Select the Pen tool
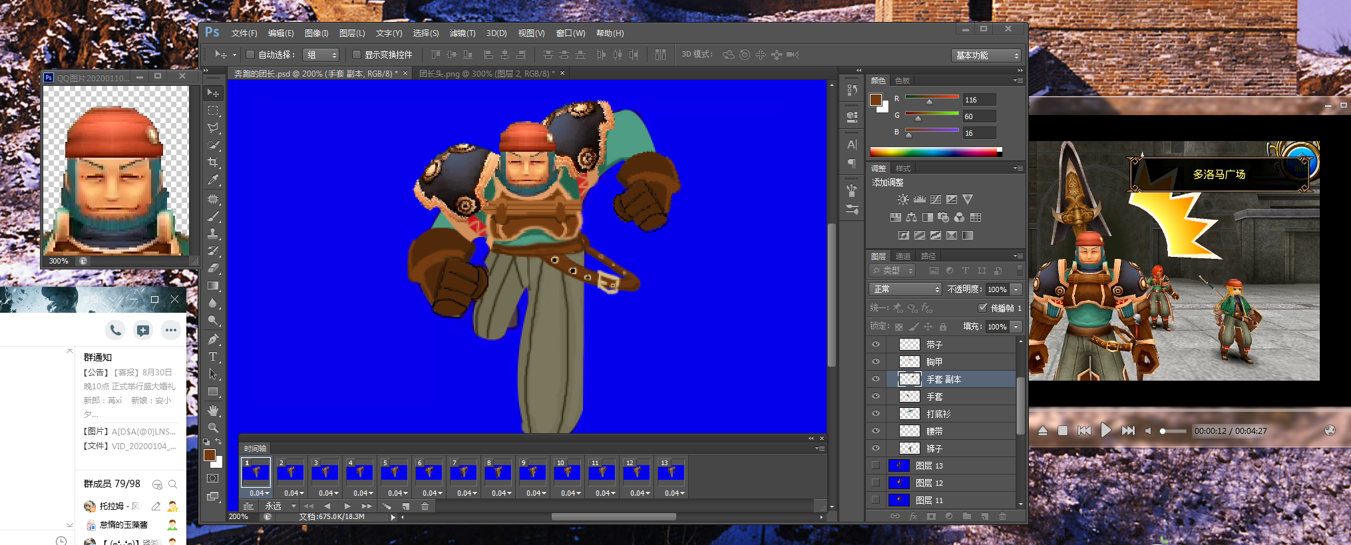Screen dimensions: 1351x545 (213, 339)
